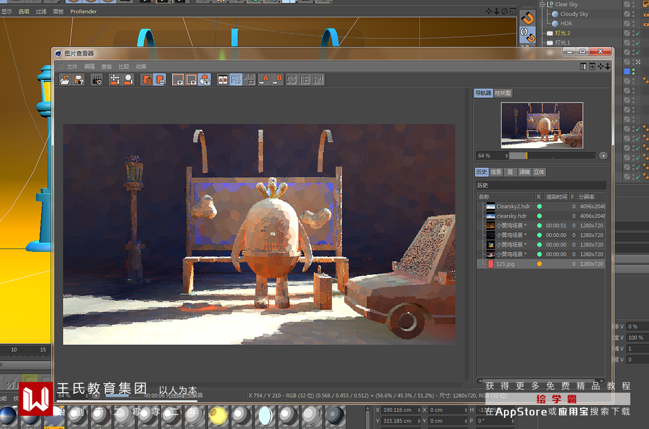Screen dimensions: 649x429
Task: Click the navigator zoom slider
Action: tap(552, 155)
